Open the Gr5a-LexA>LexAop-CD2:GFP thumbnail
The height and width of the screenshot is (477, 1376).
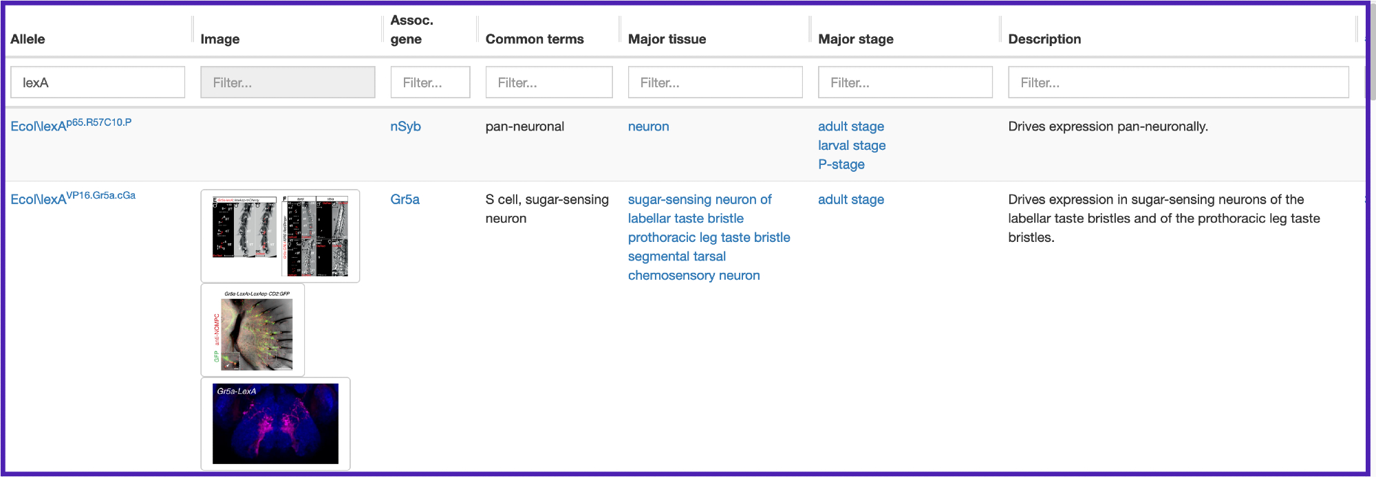pos(253,331)
